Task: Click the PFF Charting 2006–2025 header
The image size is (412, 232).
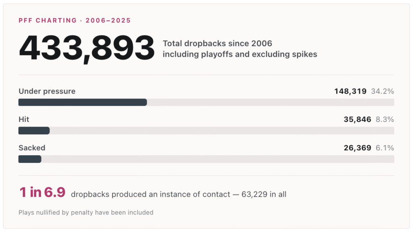Action: click(x=74, y=21)
